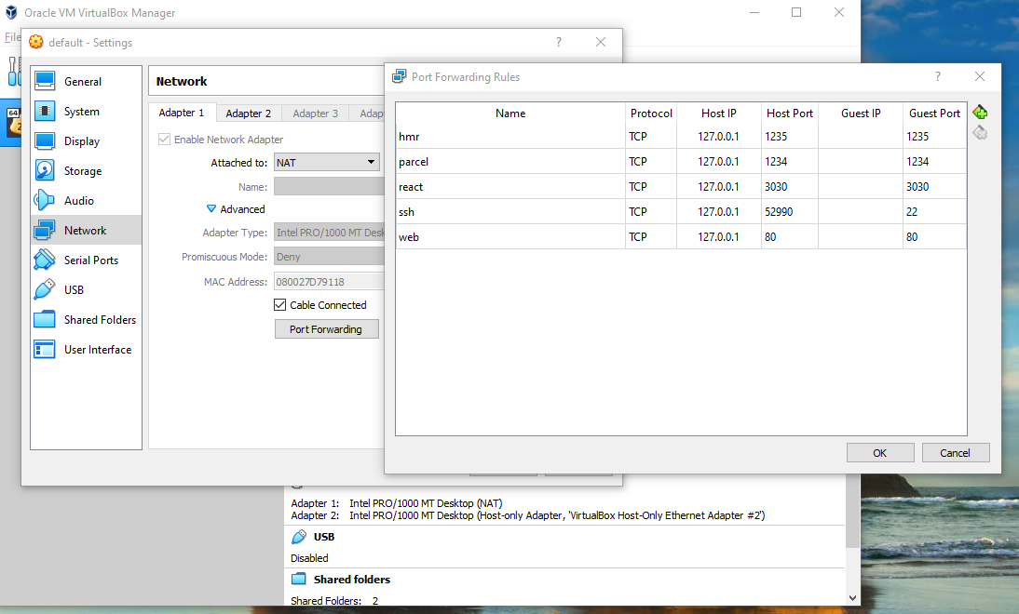This screenshot has width=1019, height=614.
Task: Switch to the Adapter 2 tab
Action: [249, 113]
